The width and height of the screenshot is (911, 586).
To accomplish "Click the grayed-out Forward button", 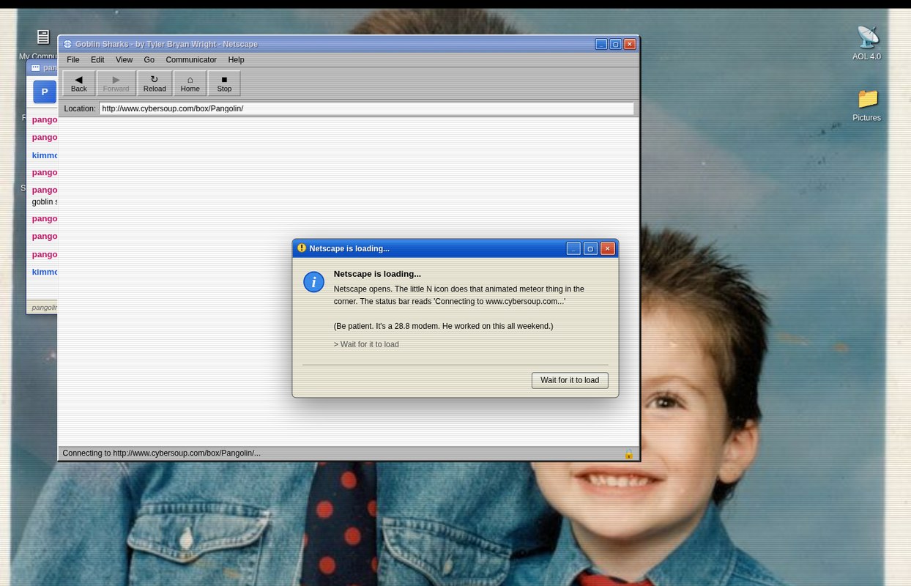I will [x=116, y=84].
